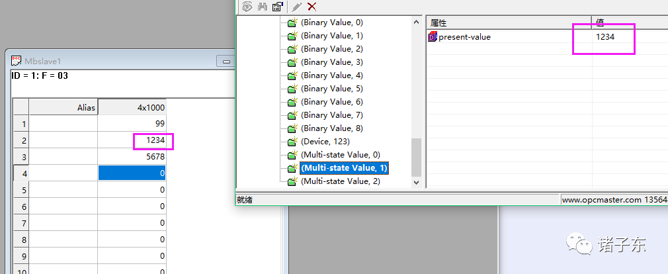Select row header 1 in Mbslave1
Image resolution: width=668 pixels, height=274 pixels.
(x=21, y=124)
